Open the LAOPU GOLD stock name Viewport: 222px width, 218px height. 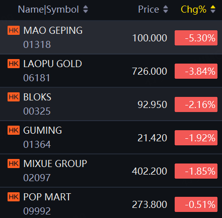[53, 64]
